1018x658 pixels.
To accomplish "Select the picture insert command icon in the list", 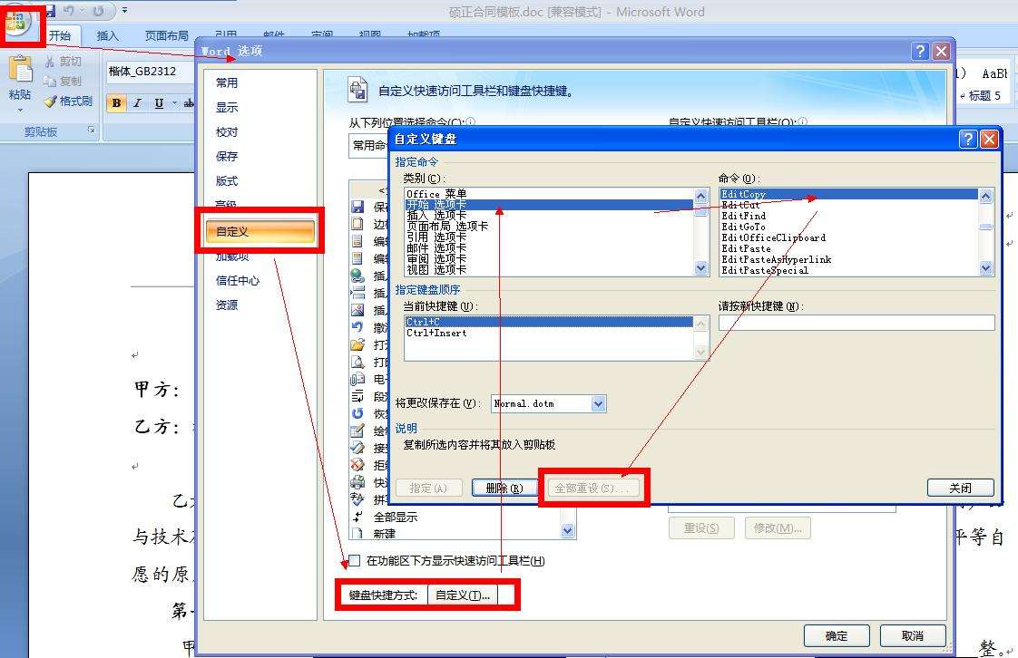I will (357, 310).
